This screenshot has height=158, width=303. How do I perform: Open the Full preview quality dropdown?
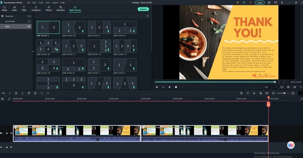[x=270, y=87]
